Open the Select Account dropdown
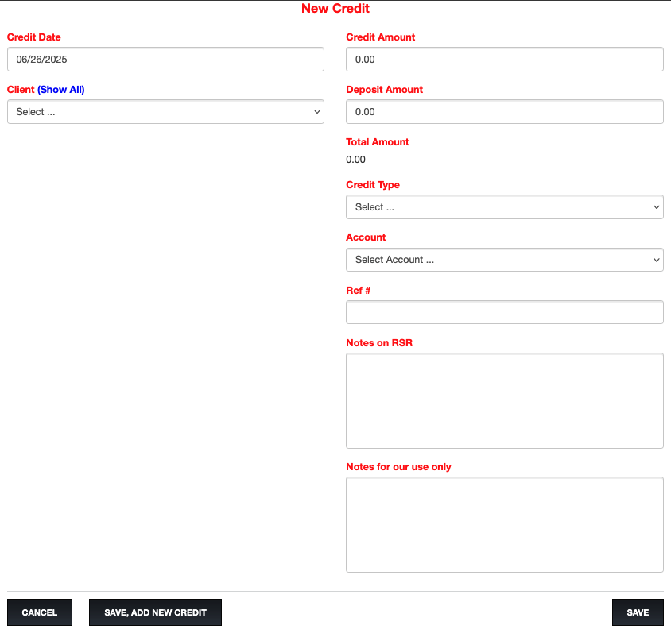This screenshot has height=633, width=671. 504,260
